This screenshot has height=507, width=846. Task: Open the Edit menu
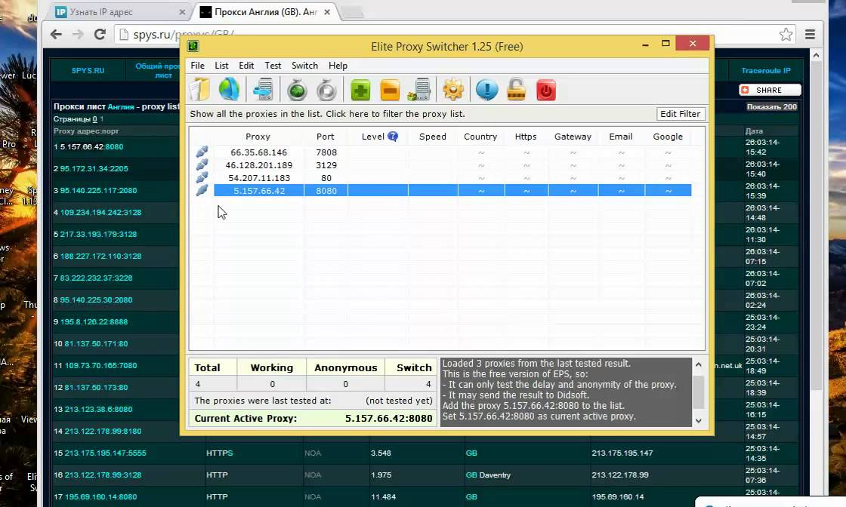[246, 65]
